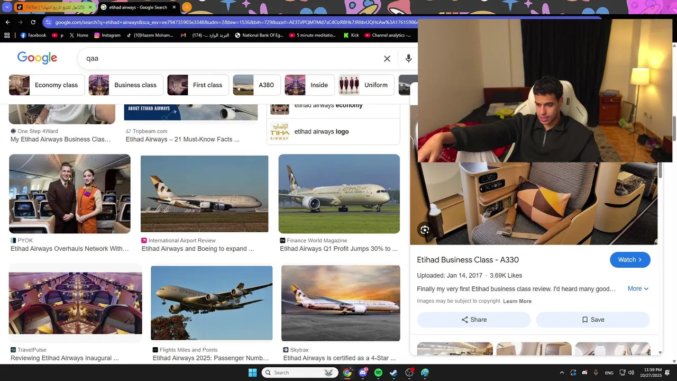Open the International Airport Review plane image

204,194
